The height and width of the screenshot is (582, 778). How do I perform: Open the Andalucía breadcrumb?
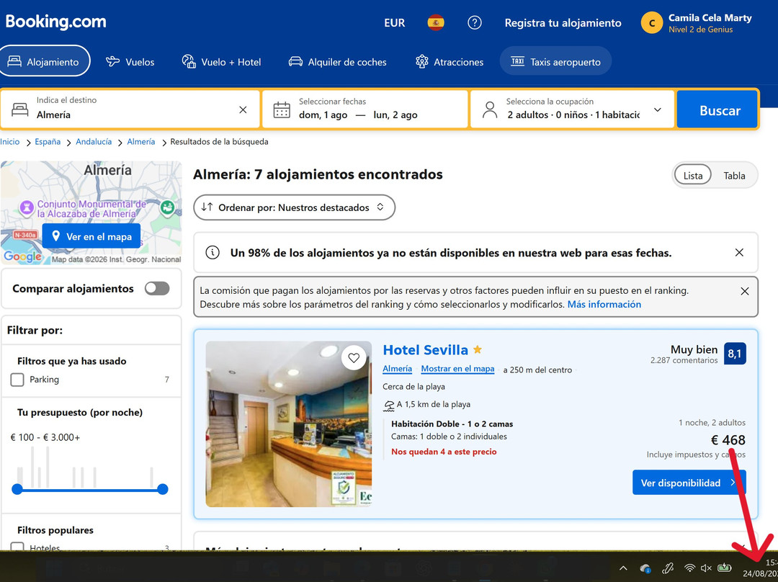(x=94, y=142)
